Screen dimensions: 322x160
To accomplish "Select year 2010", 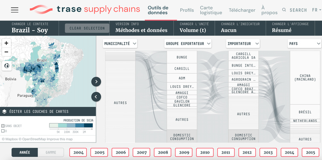I will coord(205,152).
